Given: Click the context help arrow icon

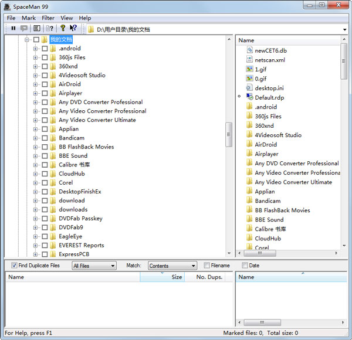Looking at the screenshot, I should (x=73, y=28).
